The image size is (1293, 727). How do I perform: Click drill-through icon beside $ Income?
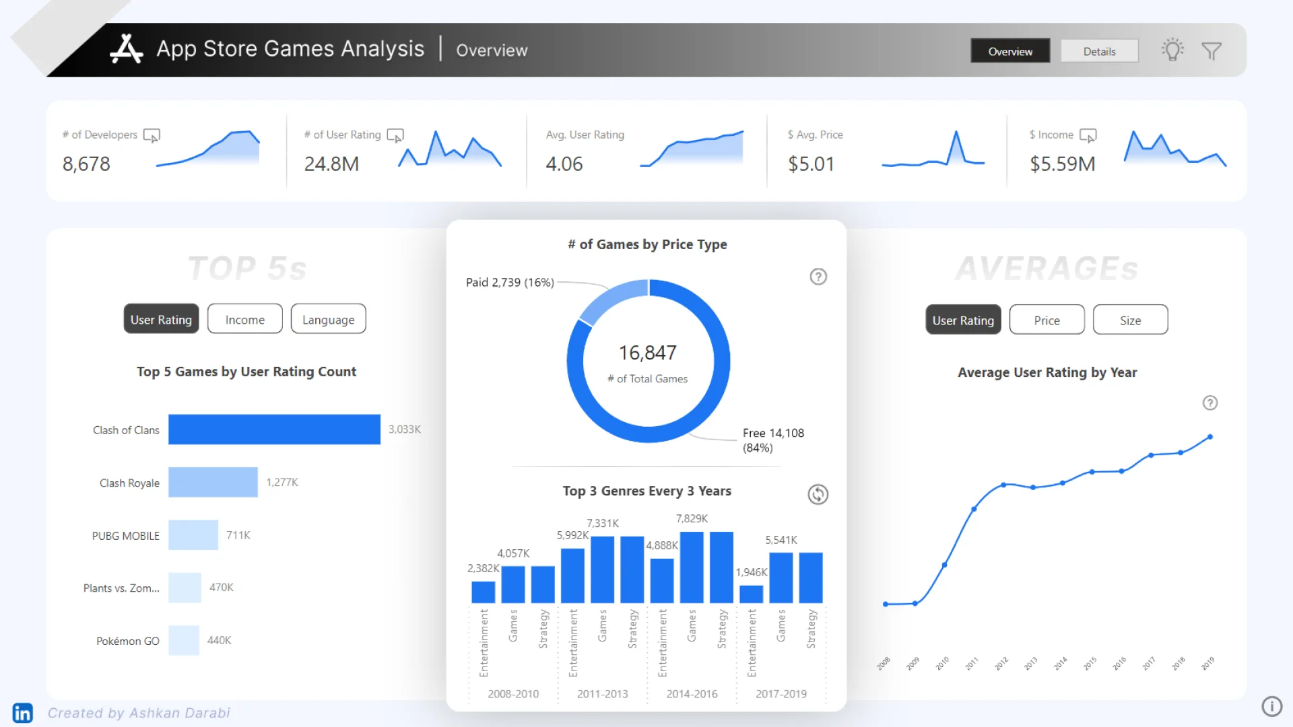pos(1088,135)
